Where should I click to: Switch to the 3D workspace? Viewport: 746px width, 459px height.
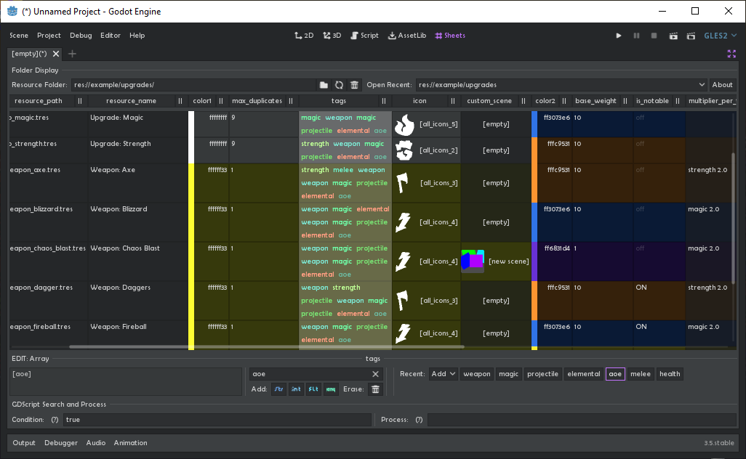click(x=332, y=36)
